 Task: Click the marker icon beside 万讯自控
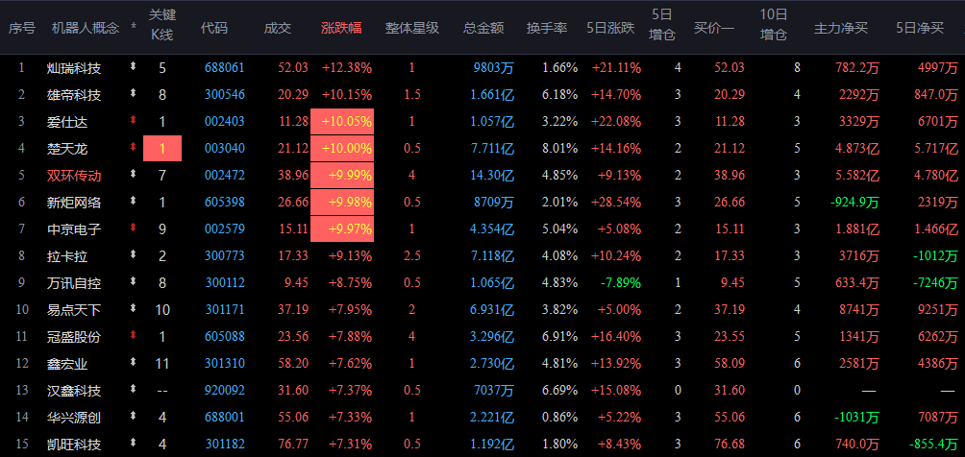133,282
